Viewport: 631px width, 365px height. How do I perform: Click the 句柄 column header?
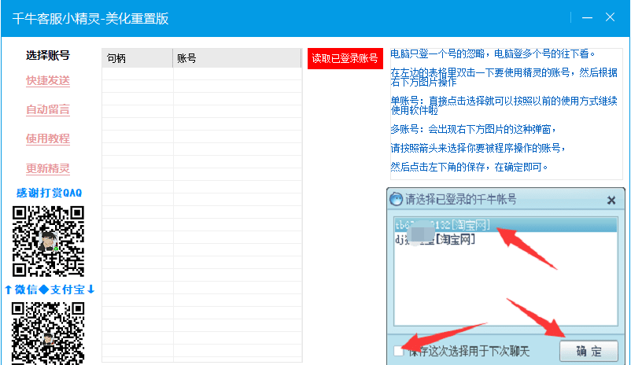(137, 58)
